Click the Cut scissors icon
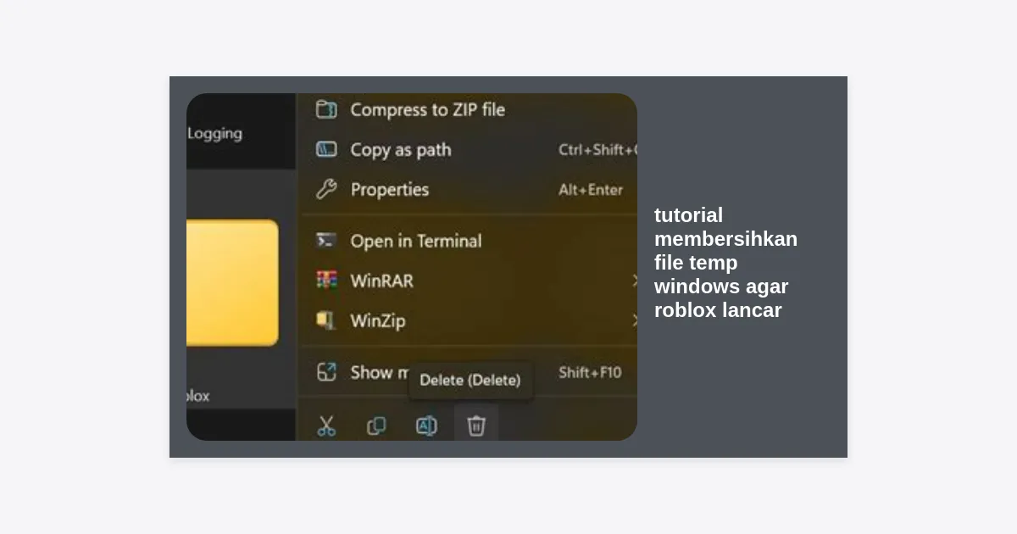The height and width of the screenshot is (534, 1017). pos(326,426)
